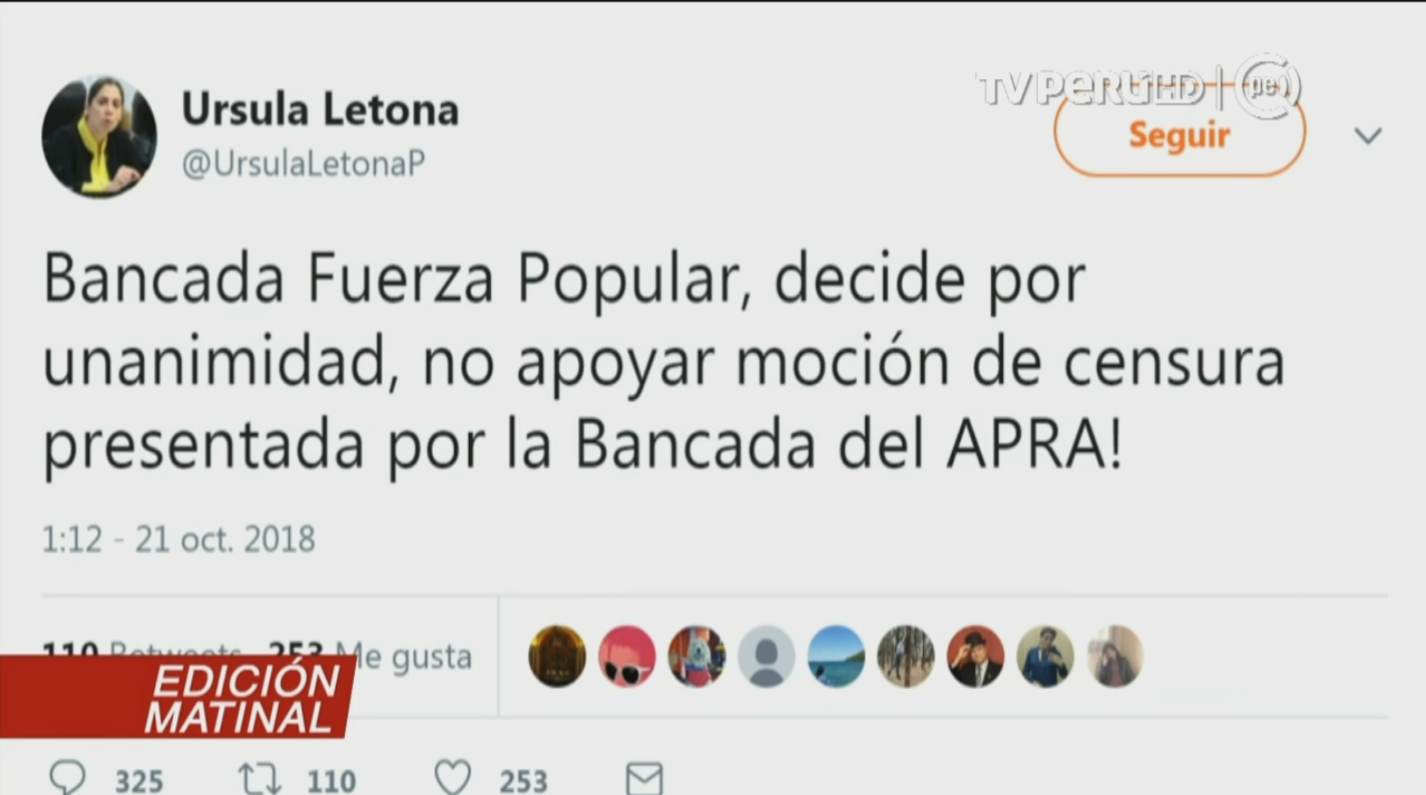Click the reply speech bubble icon
The width and height of the screenshot is (1426, 795).
pos(68,778)
